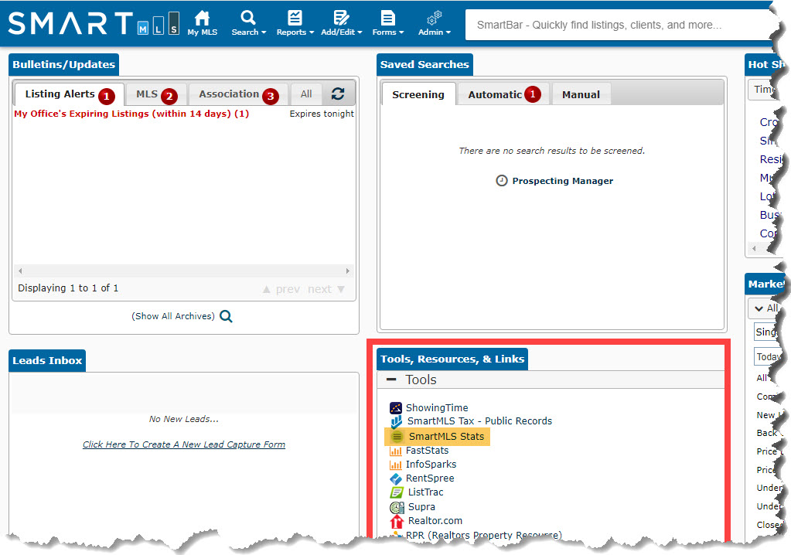Open the RentSpree tool

tap(430, 478)
